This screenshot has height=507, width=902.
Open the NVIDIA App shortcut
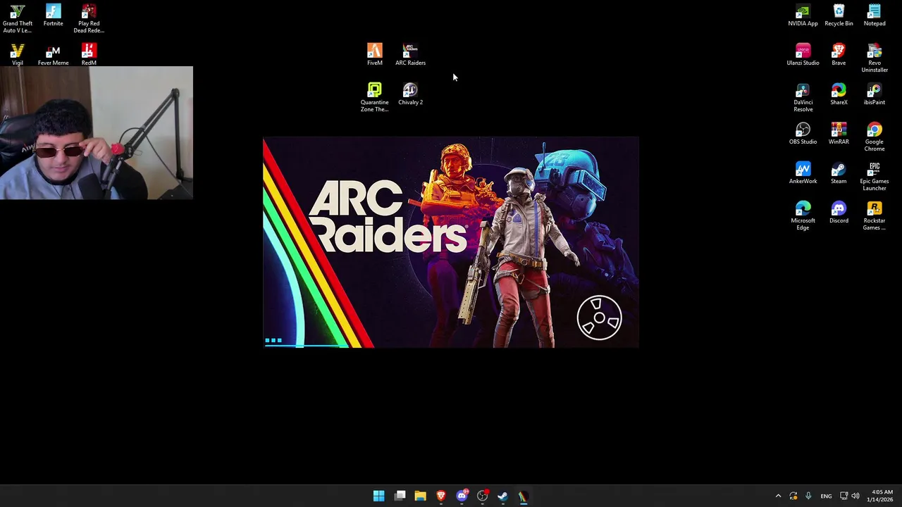pos(803,15)
